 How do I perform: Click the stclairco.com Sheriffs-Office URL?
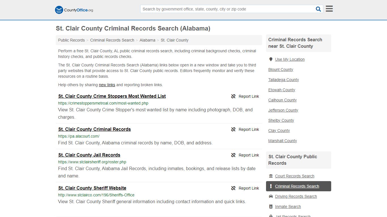pyautogui.click(x=96, y=195)
